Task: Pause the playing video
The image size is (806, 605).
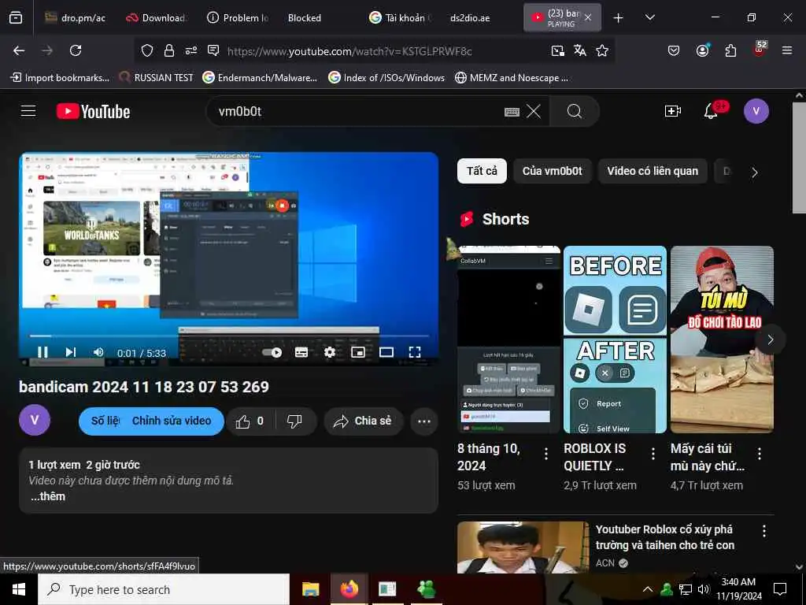Action: tap(43, 352)
